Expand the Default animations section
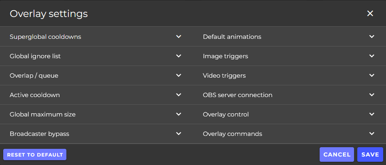Image resolution: width=386 pixels, height=165 pixels. (289, 37)
